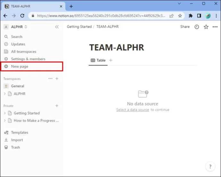Open browser extensions puzzle icon
This screenshot has height=177, width=221.
coord(191,16)
